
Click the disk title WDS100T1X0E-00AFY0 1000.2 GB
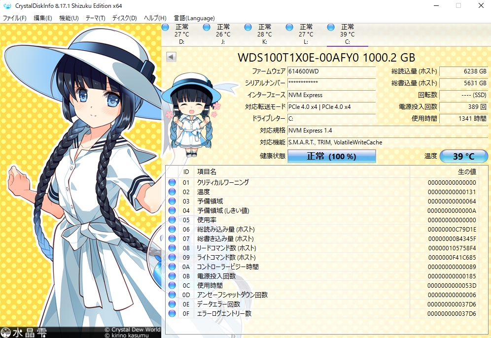pos(326,58)
